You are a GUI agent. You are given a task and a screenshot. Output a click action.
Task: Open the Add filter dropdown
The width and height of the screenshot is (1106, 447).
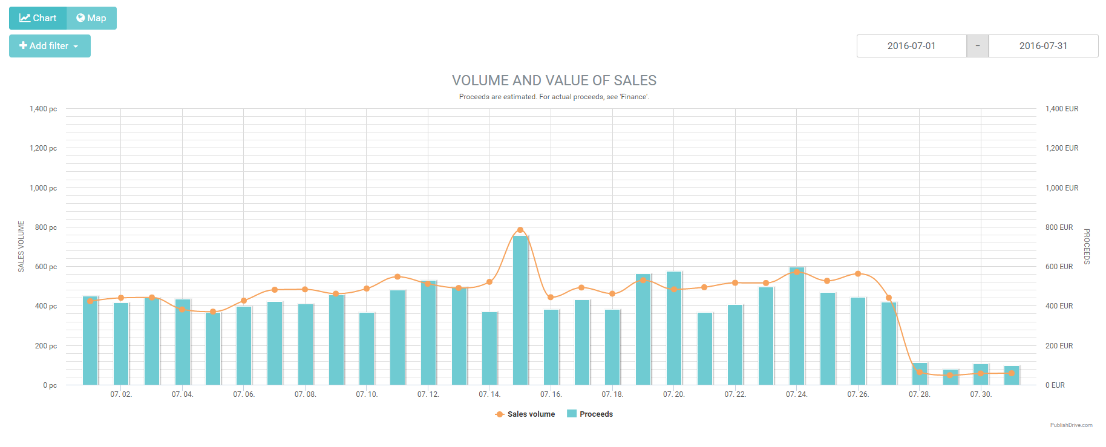(50, 46)
